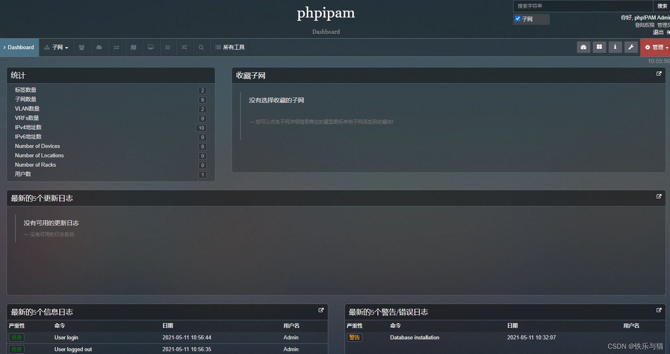This screenshot has height=354, width=670.
Task: Click the green 信息 badge for User login
Action: [x=17, y=337]
